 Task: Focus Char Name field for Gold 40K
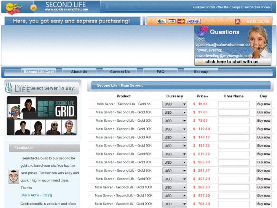point(234,137)
